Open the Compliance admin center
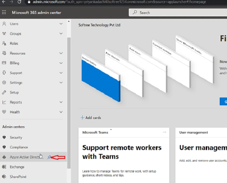The image size is (227, 183). tap(33, 147)
